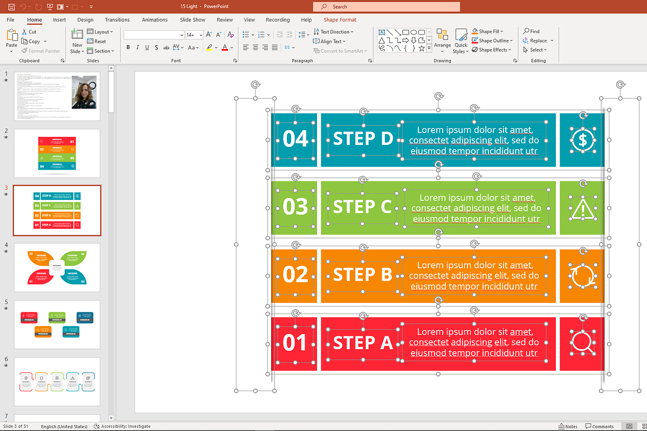Reset the slide layout
Screen dimensions: 647x431
point(97,41)
